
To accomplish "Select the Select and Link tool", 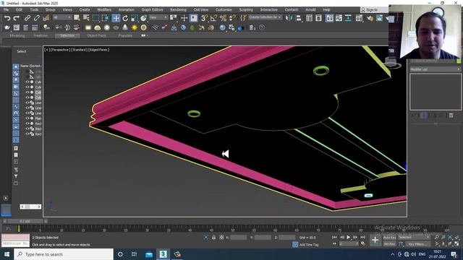I will [x=27, y=18].
